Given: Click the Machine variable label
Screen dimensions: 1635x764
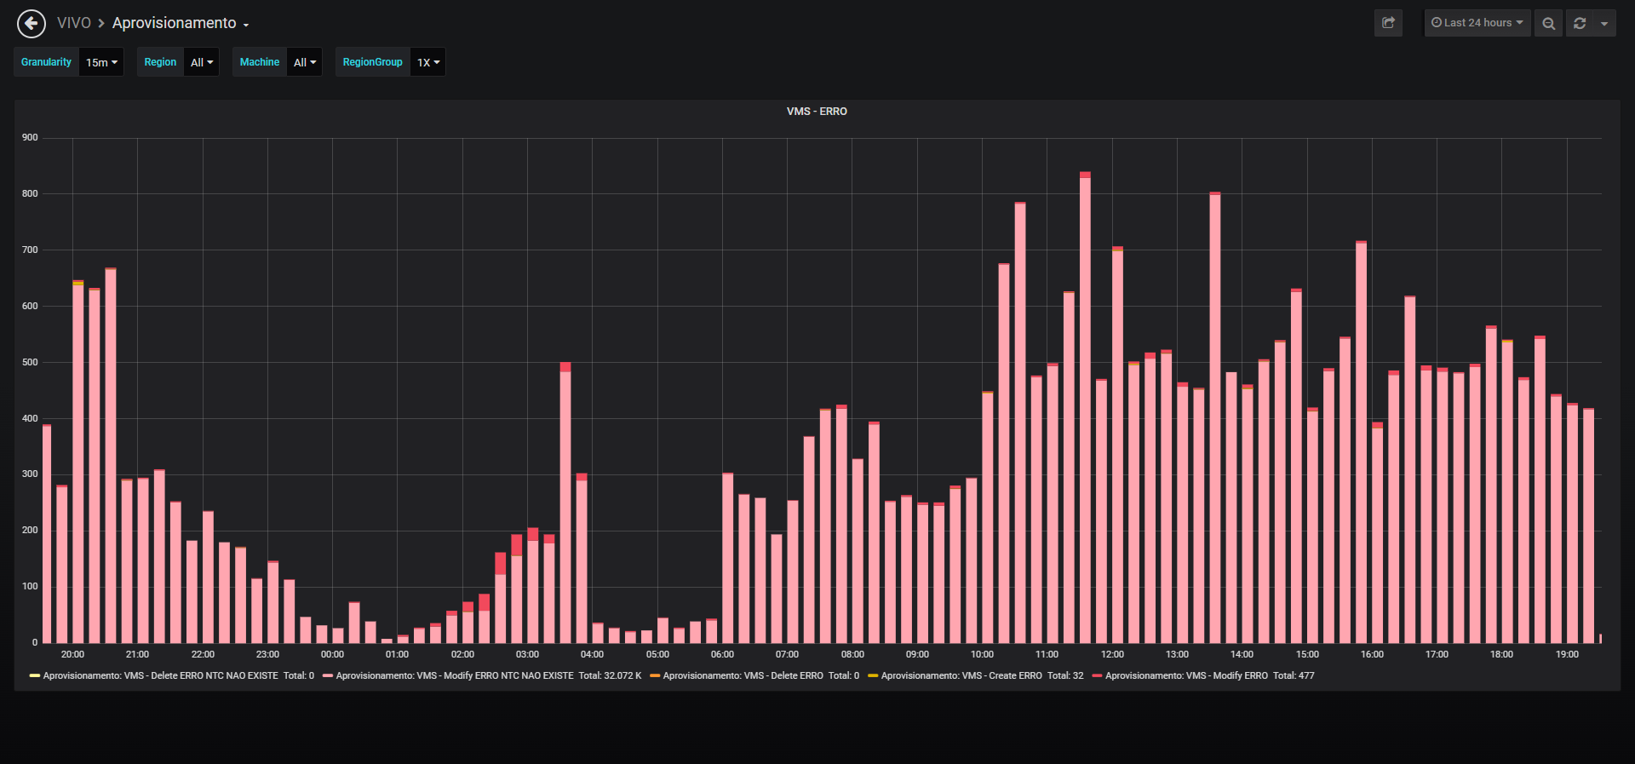Looking at the screenshot, I should point(260,62).
